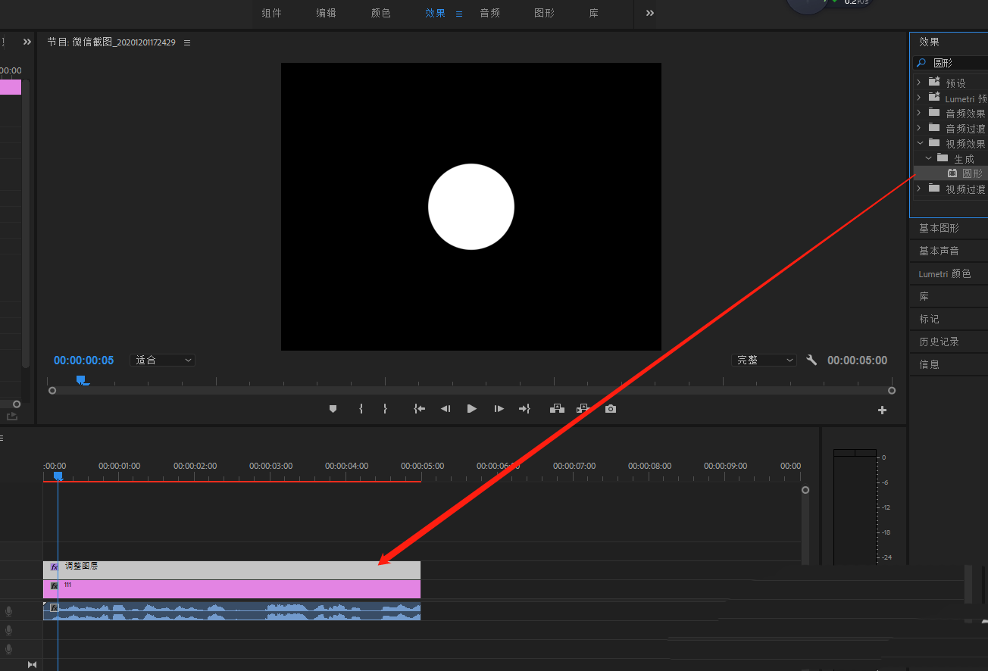Open the 适合 zoom level dropdown
Viewport: 988px width, 671px height.
tap(163, 360)
